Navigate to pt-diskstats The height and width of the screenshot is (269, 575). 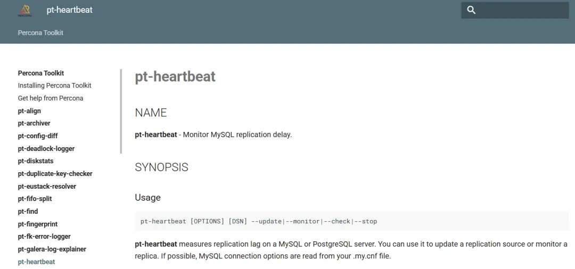click(36, 161)
